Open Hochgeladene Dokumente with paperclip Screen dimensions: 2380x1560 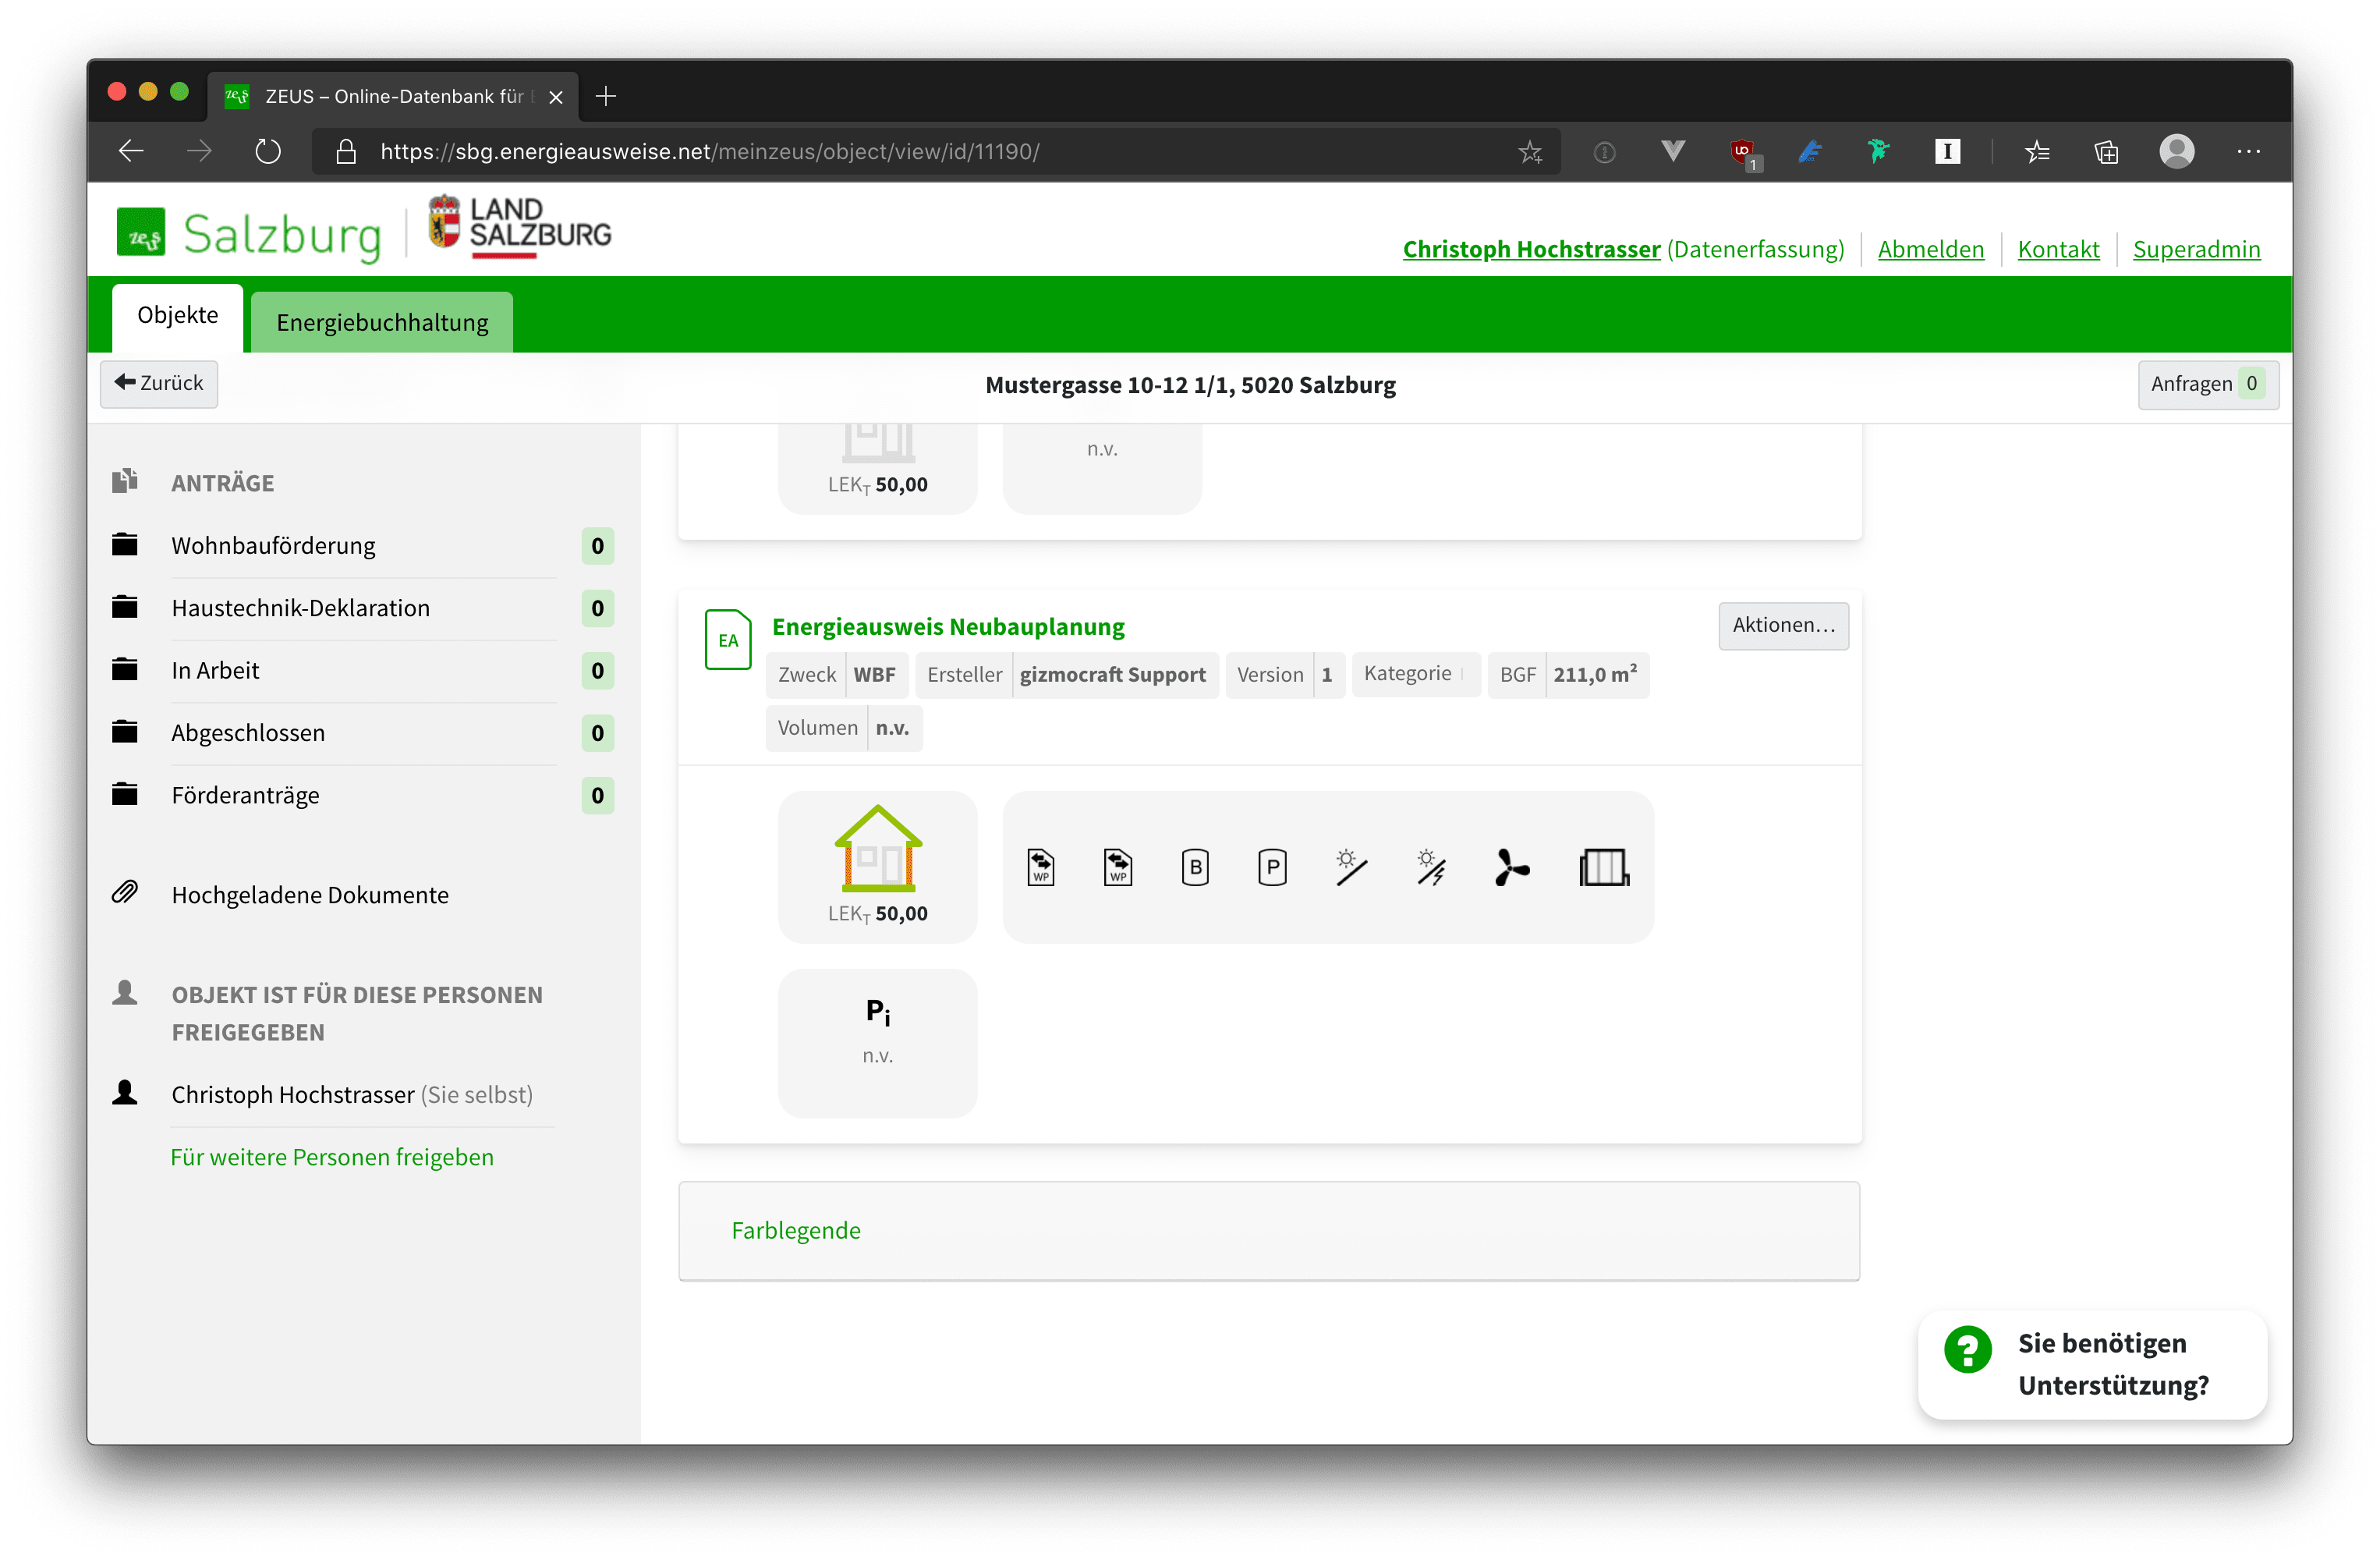310,895
